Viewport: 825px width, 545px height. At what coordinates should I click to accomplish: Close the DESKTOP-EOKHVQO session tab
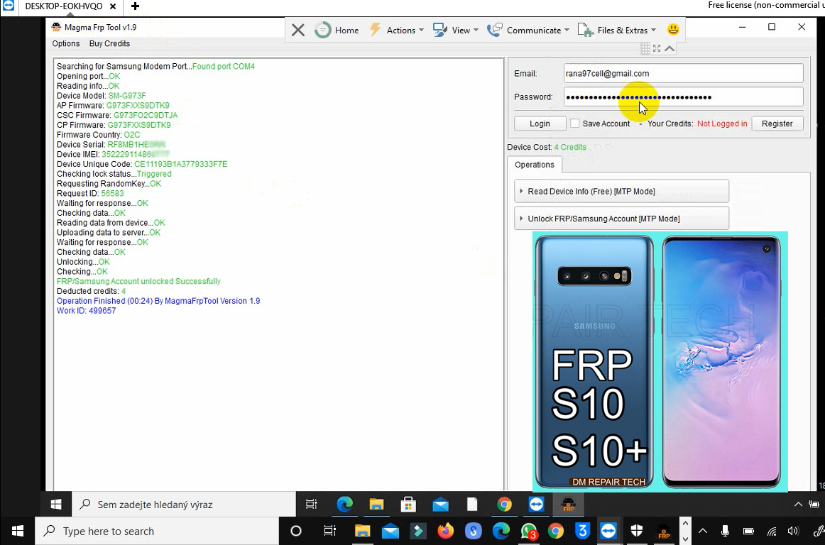[113, 6]
